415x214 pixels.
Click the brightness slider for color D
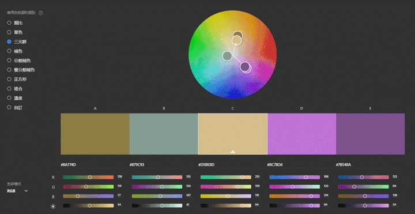click(295, 205)
